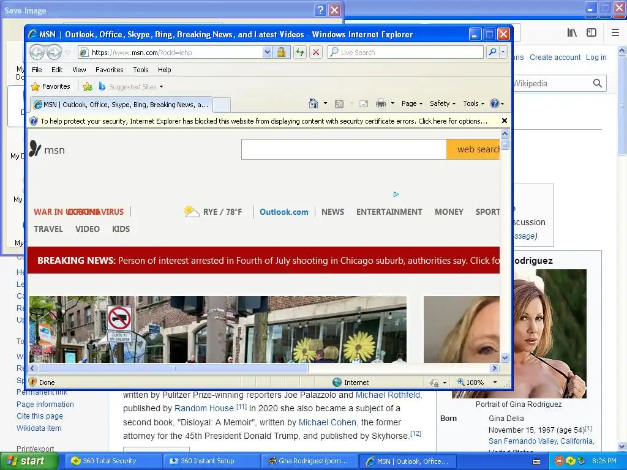The height and width of the screenshot is (470, 627).
Task: Open the Edit menu
Action: (x=57, y=70)
